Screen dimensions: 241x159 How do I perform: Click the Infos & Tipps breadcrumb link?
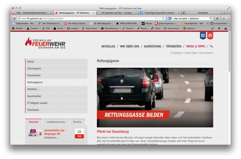coord(191,53)
